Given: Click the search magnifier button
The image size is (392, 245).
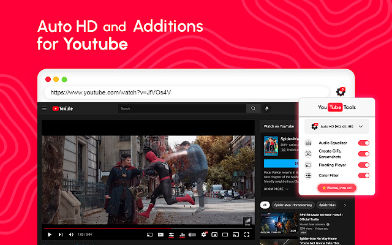Looking at the screenshot, I should [254, 108].
